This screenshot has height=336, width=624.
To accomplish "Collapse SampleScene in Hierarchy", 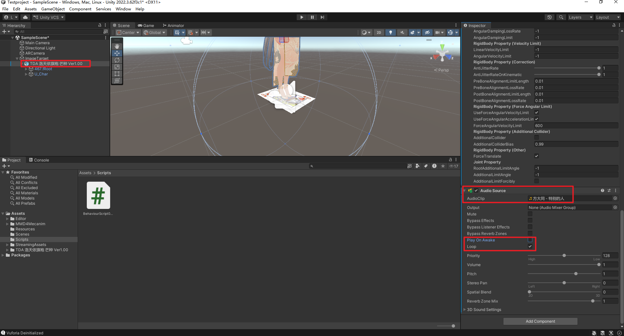I will pyautogui.click(x=13, y=38).
